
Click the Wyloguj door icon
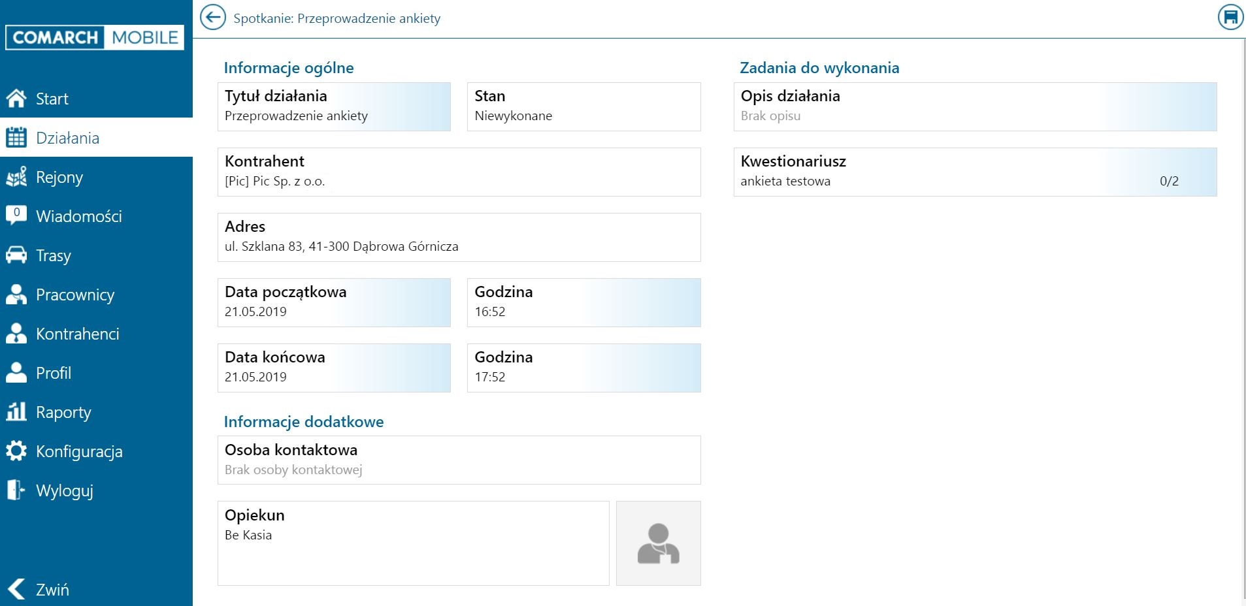pos(16,490)
